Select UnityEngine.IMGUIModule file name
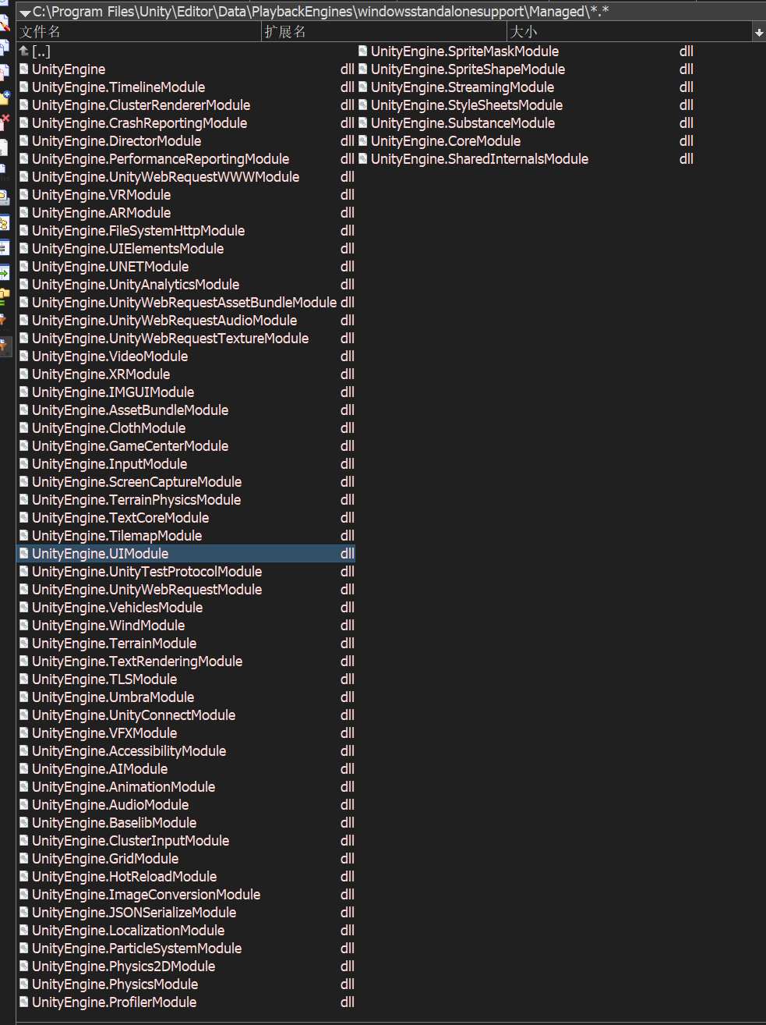The height and width of the screenshot is (1025, 766). pyautogui.click(x=113, y=392)
